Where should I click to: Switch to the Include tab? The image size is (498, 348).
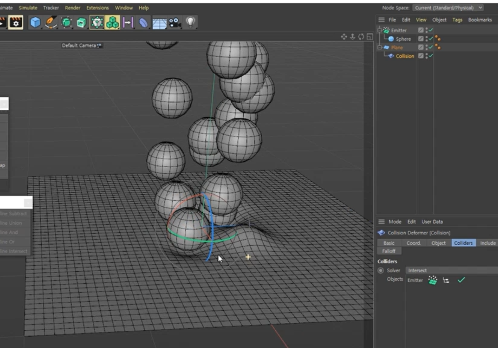(488, 243)
